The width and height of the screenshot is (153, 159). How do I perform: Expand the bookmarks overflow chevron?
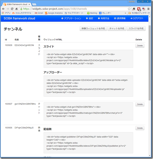pyautogui.click(x=126, y=13)
